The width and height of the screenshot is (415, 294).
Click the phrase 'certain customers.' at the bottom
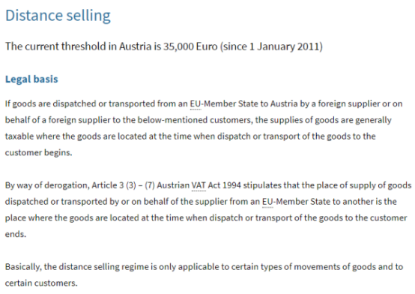pyautogui.click(x=41, y=283)
